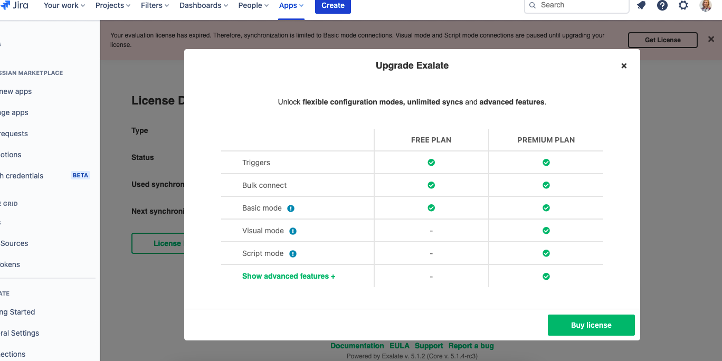
Task: Open the Projects dropdown menu
Action: (113, 5)
